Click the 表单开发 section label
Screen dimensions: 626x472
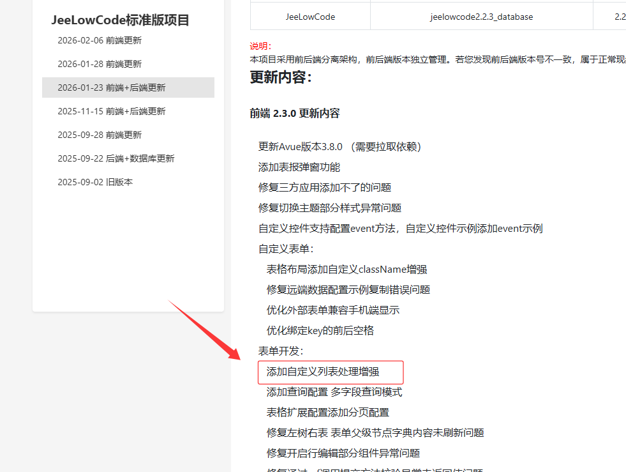(x=281, y=351)
